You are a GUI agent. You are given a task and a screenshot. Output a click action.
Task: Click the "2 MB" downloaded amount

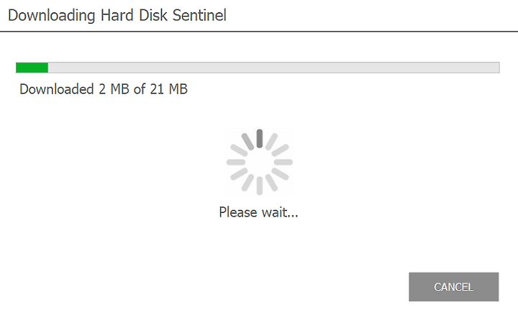pyautogui.click(x=114, y=89)
